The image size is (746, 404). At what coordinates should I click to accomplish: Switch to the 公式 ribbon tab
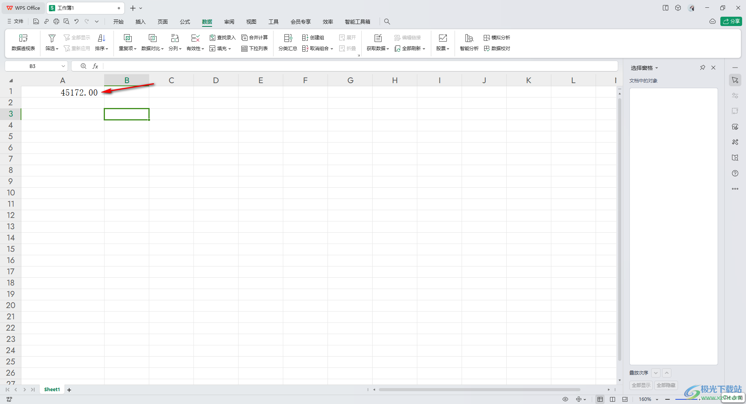pyautogui.click(x=185, y=22)
